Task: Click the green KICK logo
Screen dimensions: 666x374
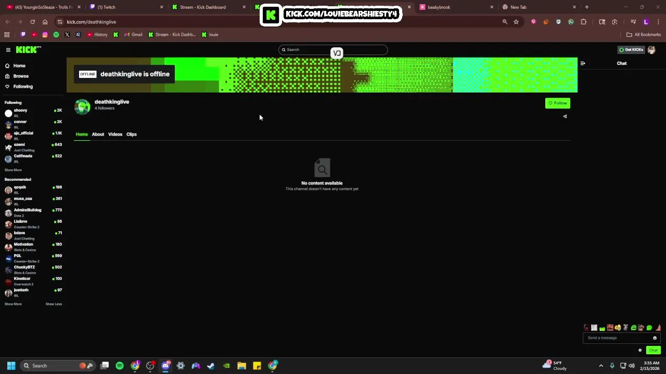Action: pyautogui.click(x=28, y=49)
